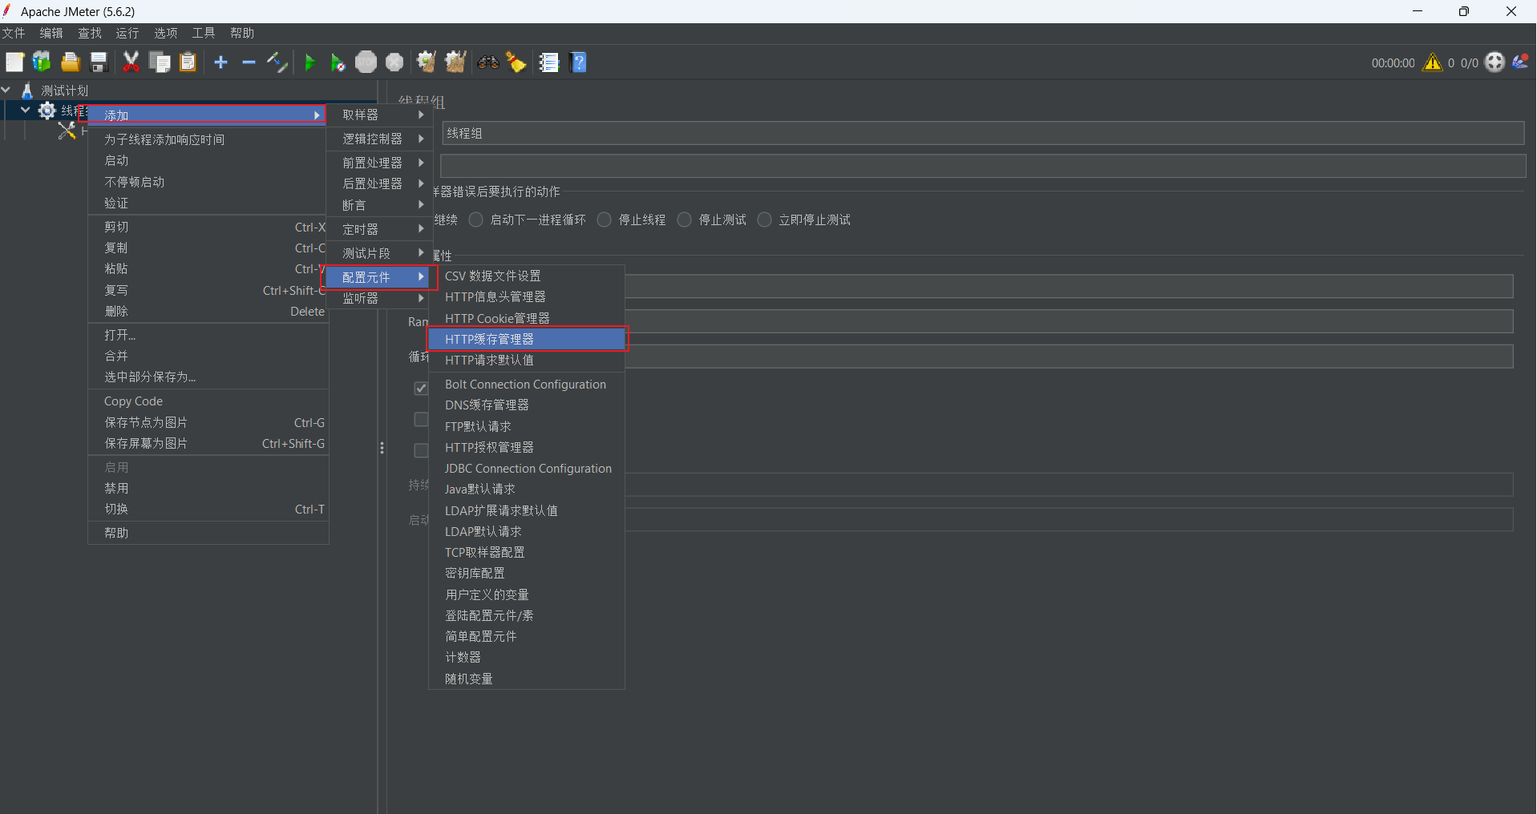1537x814 pixels.
Task: Click the Help question mark icon
Action: click(x=579, y=62)
